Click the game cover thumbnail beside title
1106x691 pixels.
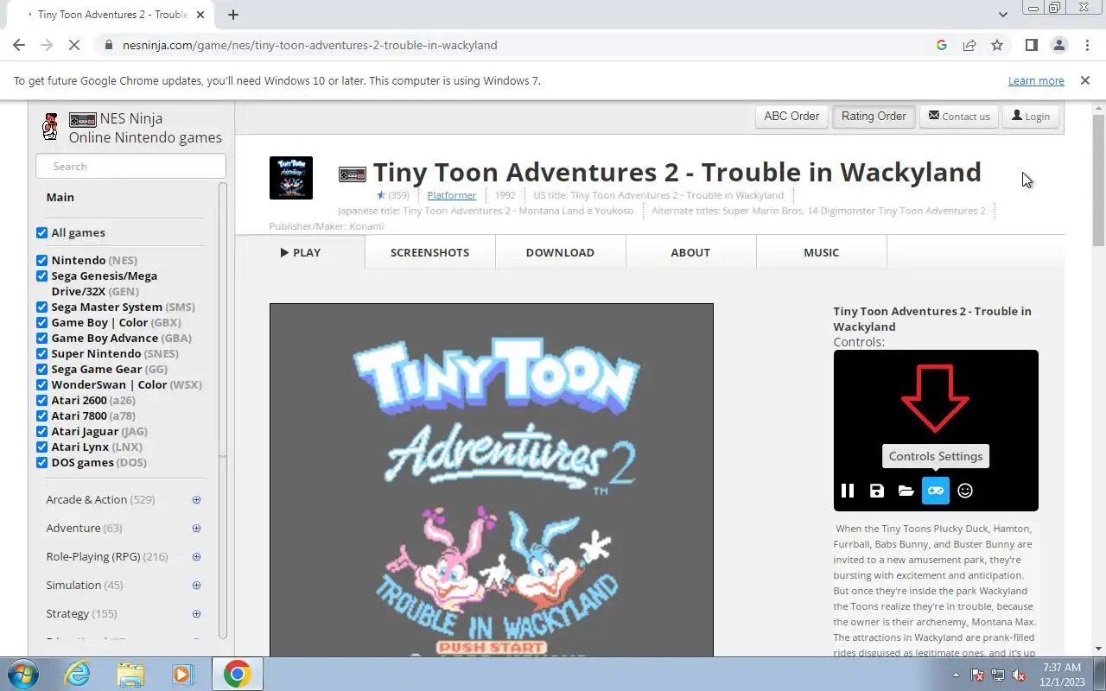click(291, 178)
